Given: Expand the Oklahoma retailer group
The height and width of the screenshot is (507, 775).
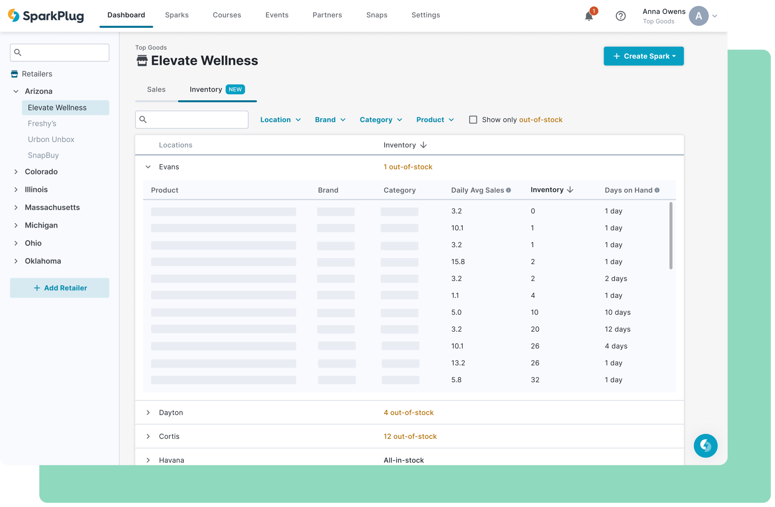Looking at the screenshot, I should tap(16, 261).
